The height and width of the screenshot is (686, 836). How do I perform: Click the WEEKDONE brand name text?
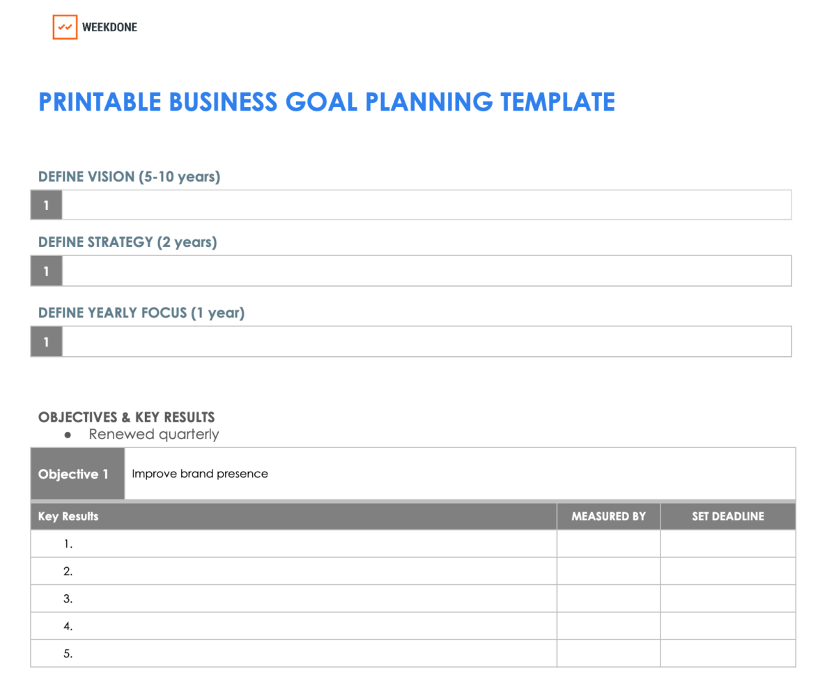coord(109,28)
